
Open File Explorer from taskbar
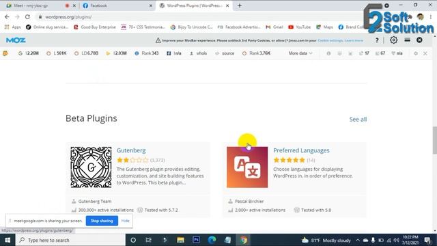(180, 240)
